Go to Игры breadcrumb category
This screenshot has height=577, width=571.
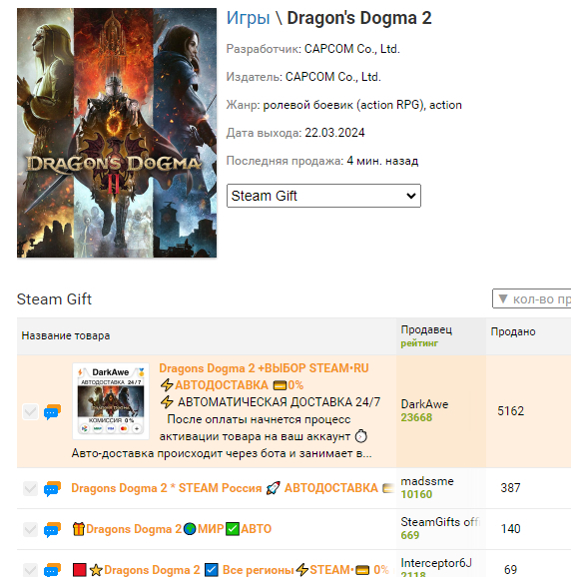point(248,18)
